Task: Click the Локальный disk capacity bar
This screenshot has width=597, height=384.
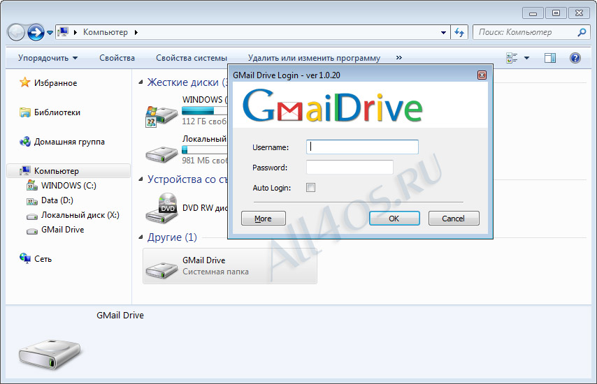Action: tap(204, 150)
